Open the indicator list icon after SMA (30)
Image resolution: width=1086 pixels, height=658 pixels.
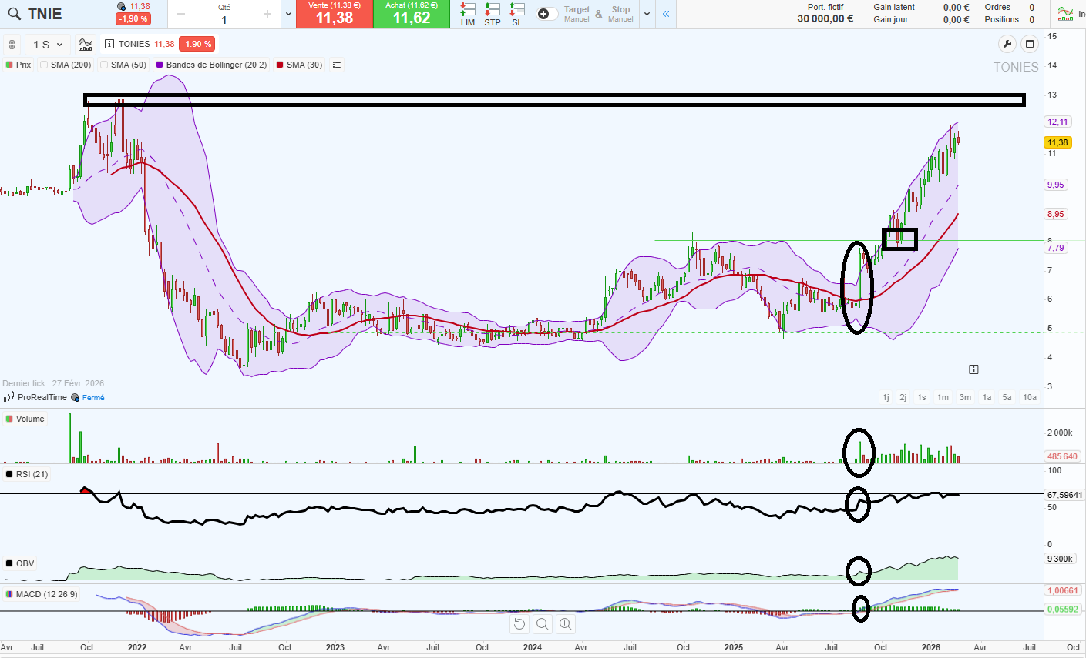click(x=337, y=65)
